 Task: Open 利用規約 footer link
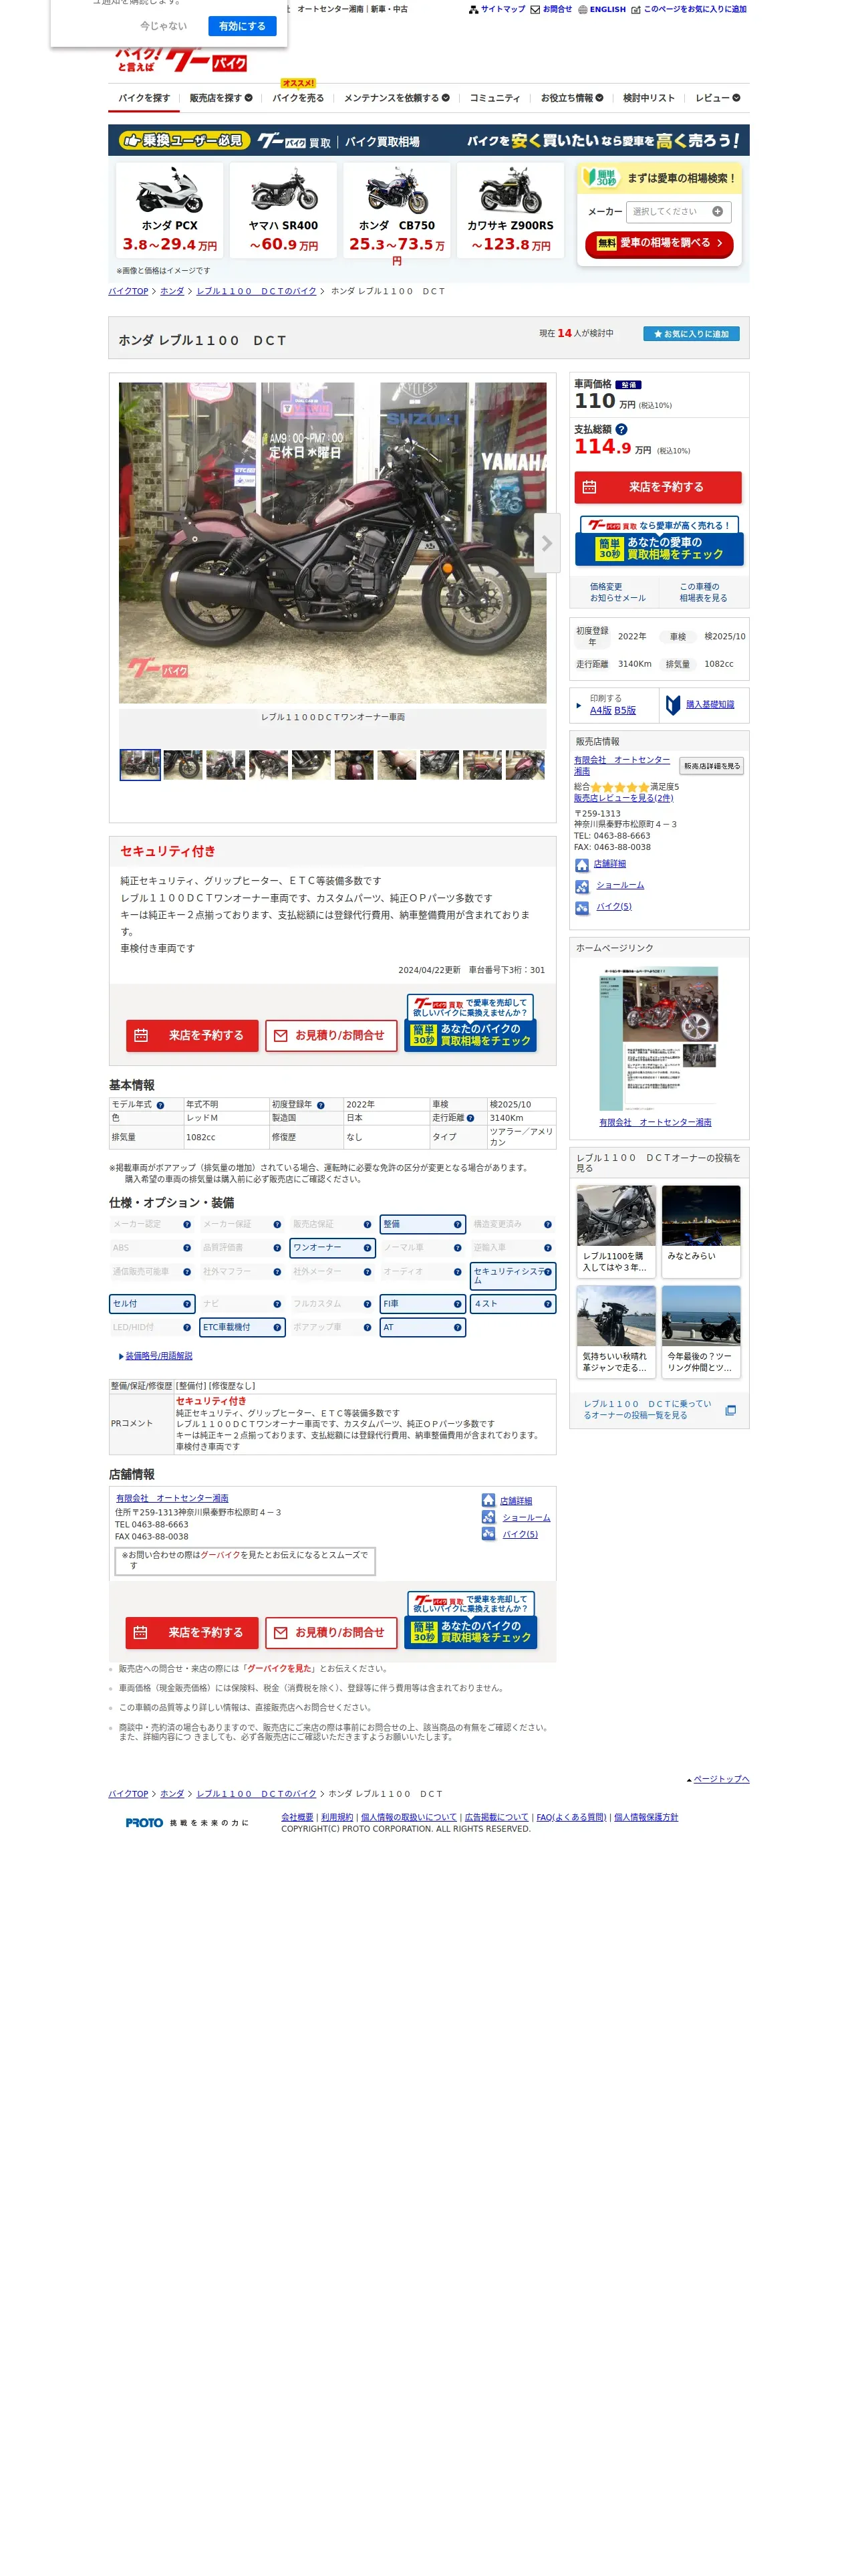tap(337, 1817)
